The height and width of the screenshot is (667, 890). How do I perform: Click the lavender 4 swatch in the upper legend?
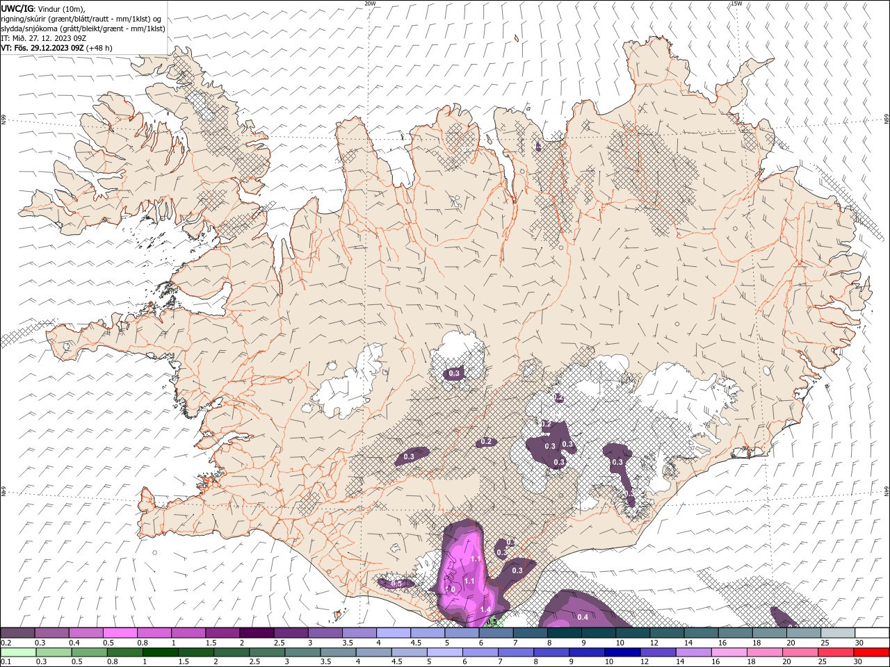tap(393, 633)
